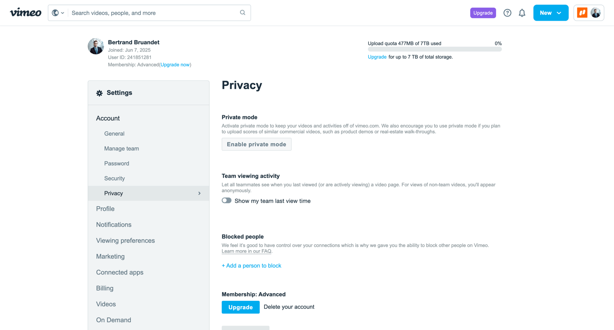Expand the New button dropdown
The width and height of the screenshot is (614, 330).
click(x=559, y=13)
